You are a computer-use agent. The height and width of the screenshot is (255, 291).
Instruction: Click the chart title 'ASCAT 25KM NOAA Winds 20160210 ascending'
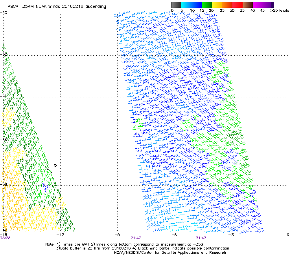point(57,6)
